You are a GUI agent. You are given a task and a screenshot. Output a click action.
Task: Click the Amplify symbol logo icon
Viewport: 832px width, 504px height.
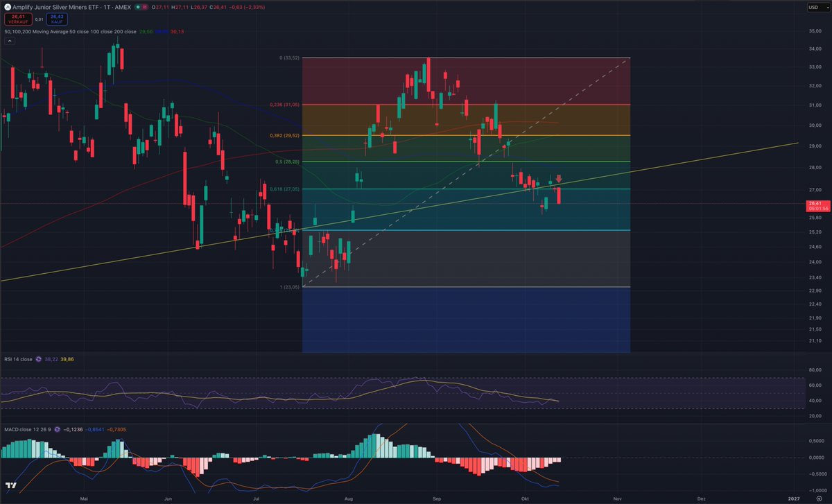pos(8,7)
